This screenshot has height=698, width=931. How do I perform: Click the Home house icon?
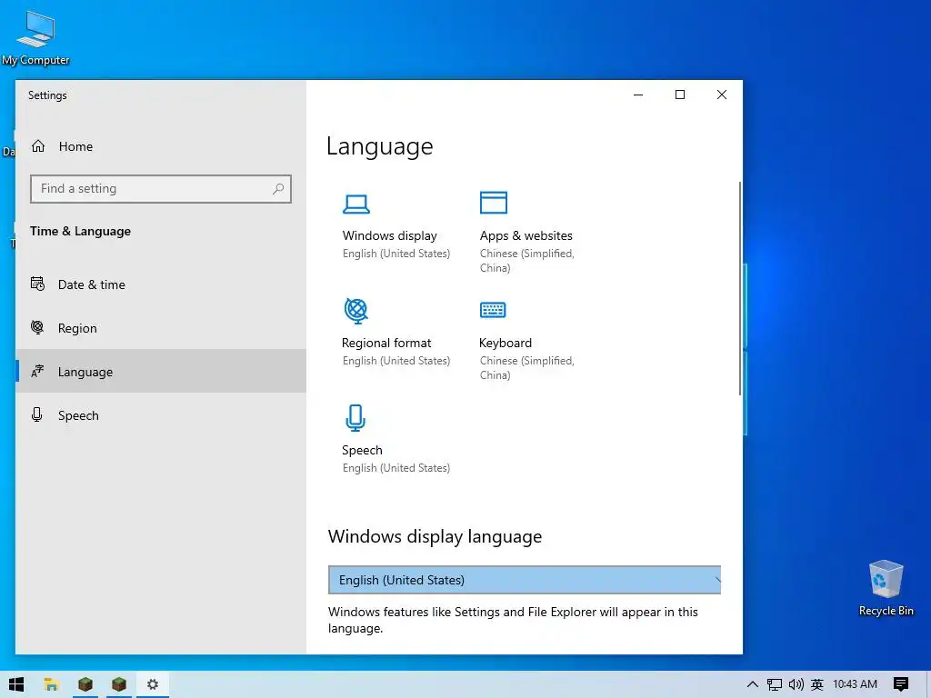coord(38,146)
